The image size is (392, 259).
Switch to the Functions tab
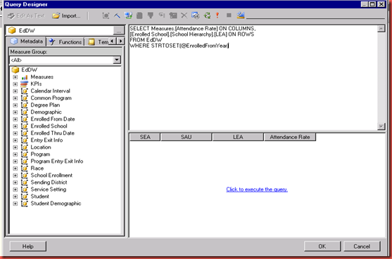click(x=65, y=42)
